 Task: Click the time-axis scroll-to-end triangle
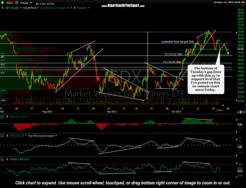(223, 105)
